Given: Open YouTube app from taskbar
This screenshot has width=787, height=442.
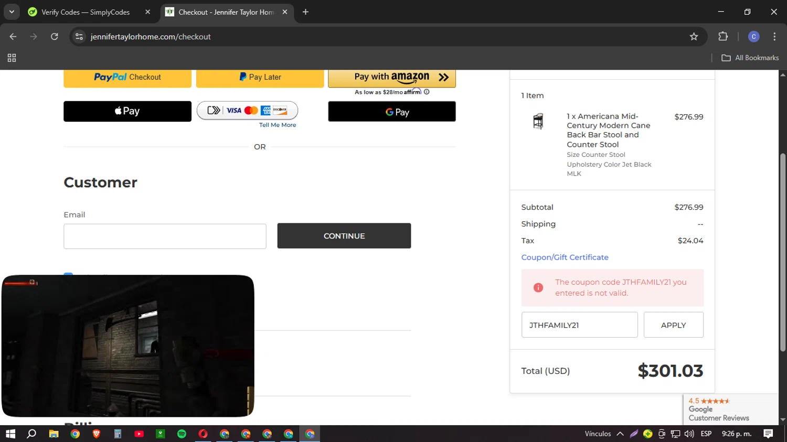Looking at the screenshot, I should click(139, 434).
